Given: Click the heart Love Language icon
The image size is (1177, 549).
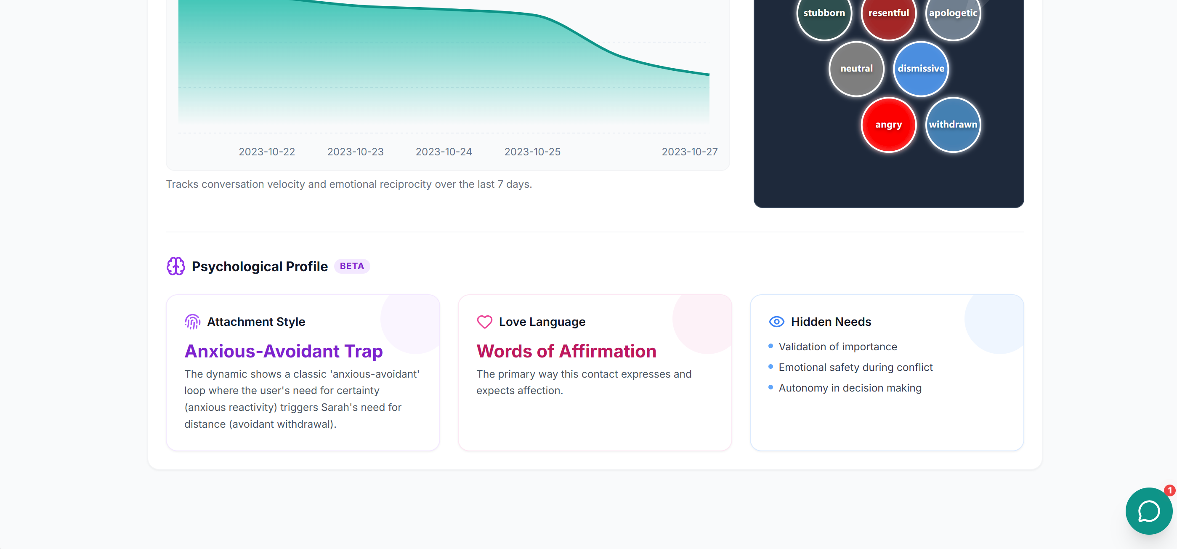Looking at the screenshot, I should [x=484, y=322].
